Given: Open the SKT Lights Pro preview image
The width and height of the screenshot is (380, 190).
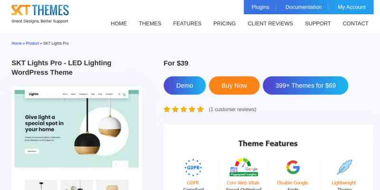Looking at the screenshot, I should point(76,129).
